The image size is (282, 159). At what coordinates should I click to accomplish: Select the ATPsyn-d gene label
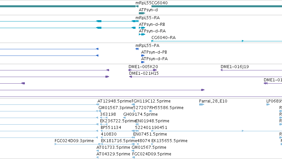point(148,10)
